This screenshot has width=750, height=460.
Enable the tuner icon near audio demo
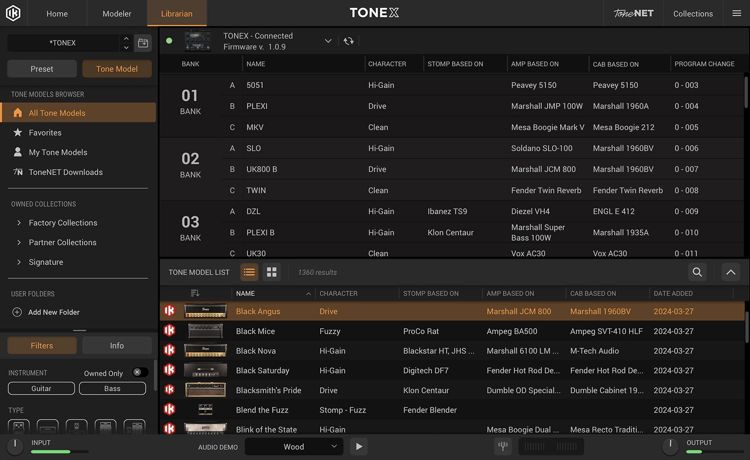click(x=503, y=446)
